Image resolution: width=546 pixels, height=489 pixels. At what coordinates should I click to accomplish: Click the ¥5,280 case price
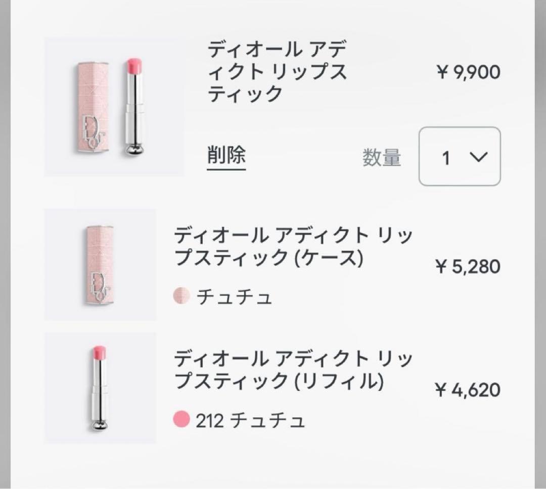(x=468, y=266)
